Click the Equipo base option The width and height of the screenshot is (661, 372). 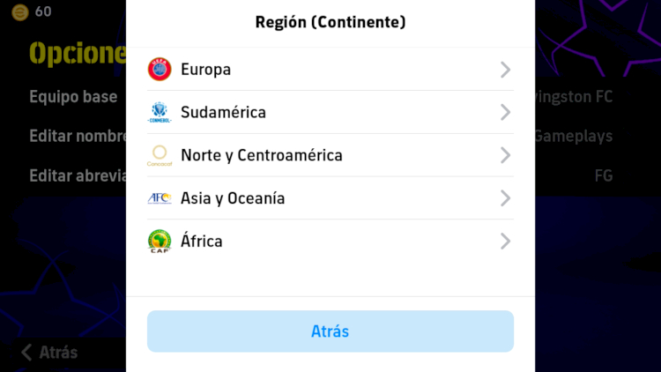point(73,97)
